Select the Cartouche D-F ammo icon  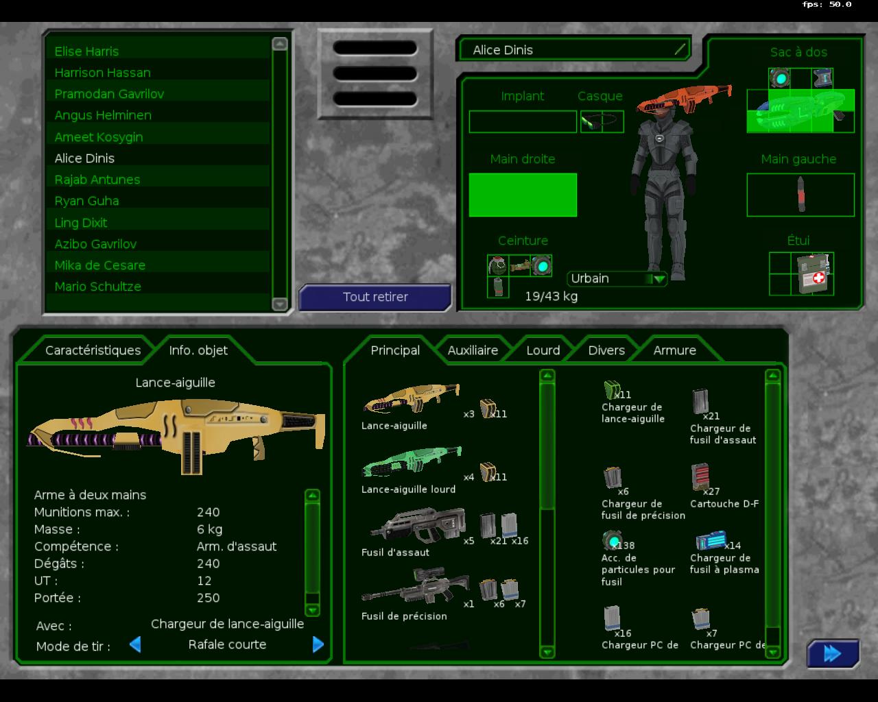[700, 477]
